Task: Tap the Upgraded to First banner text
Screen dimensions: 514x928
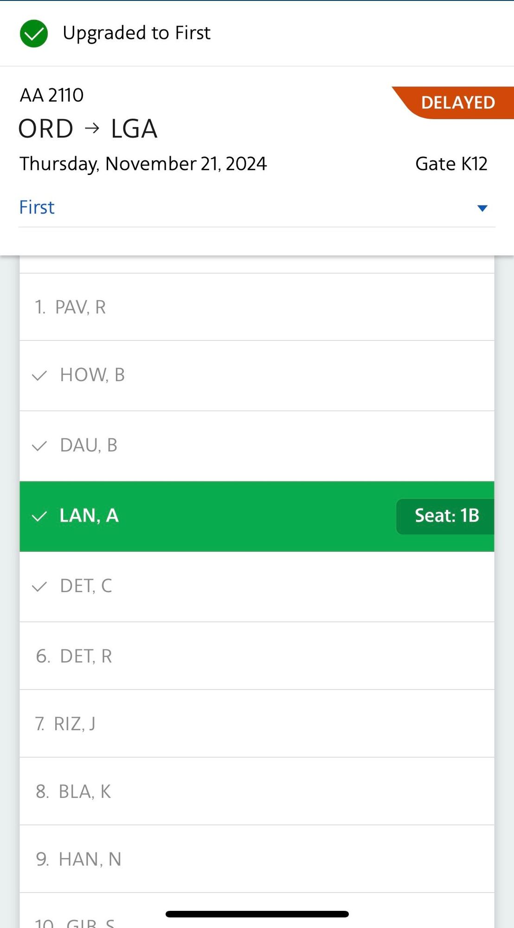Action: click(x=136, y=33)
